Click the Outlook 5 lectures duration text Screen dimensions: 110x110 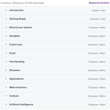coord(97,96)
